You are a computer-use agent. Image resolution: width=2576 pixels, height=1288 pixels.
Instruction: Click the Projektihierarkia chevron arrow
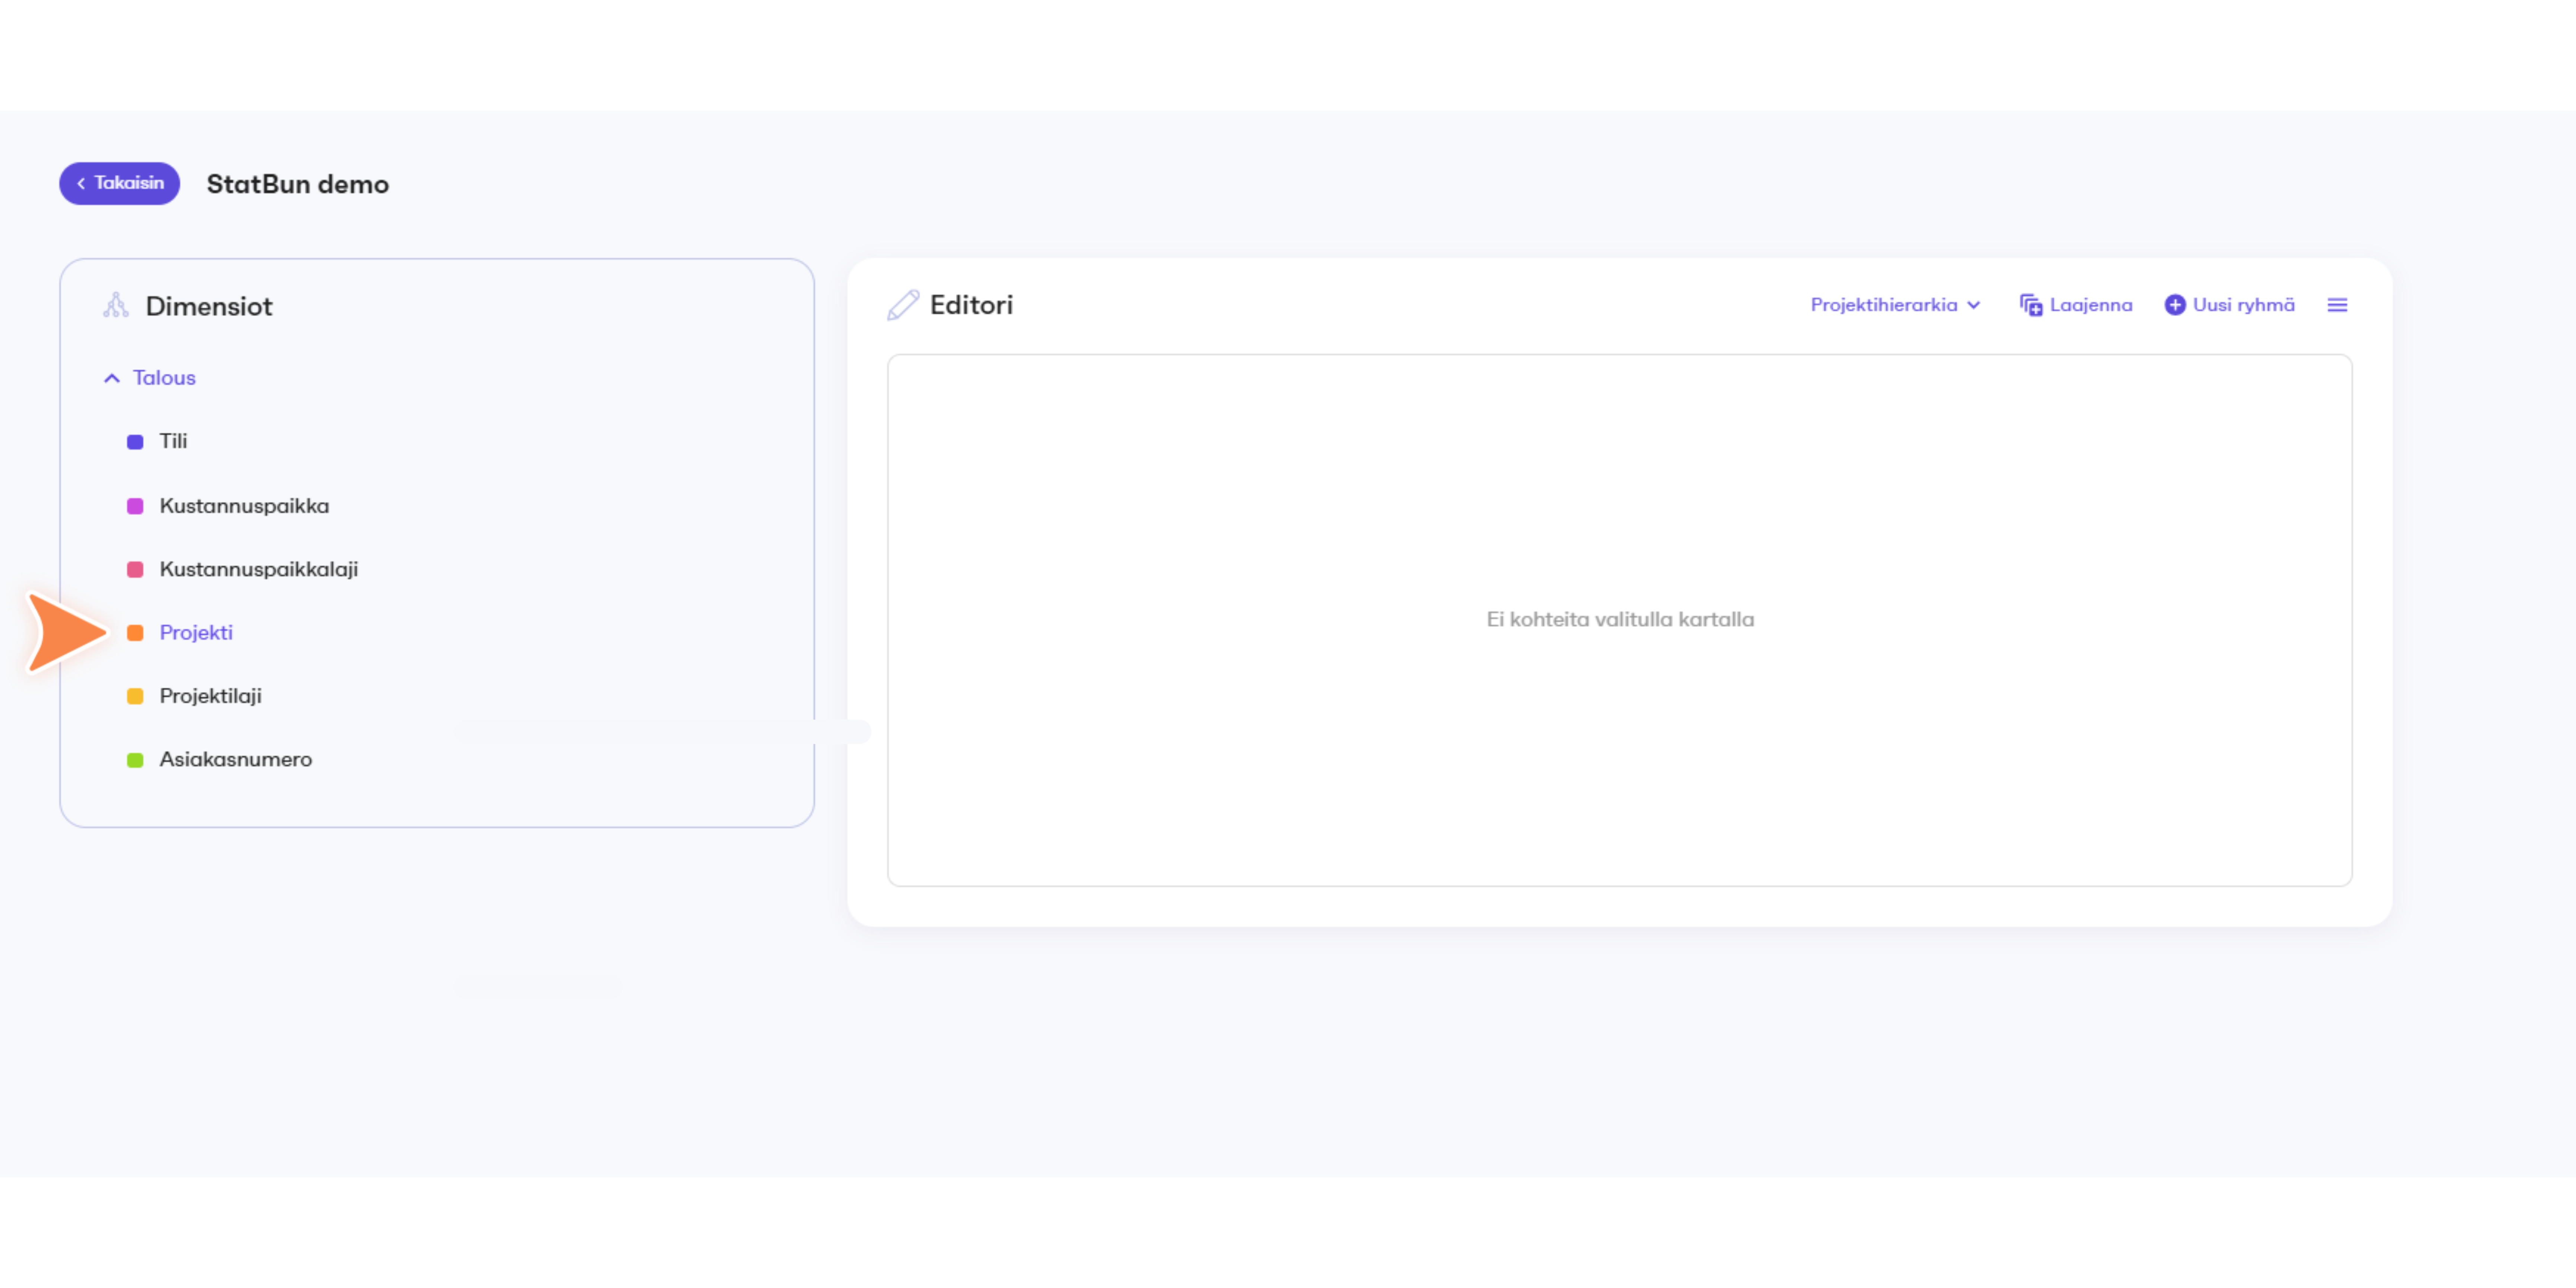(x=1973, y=305)
